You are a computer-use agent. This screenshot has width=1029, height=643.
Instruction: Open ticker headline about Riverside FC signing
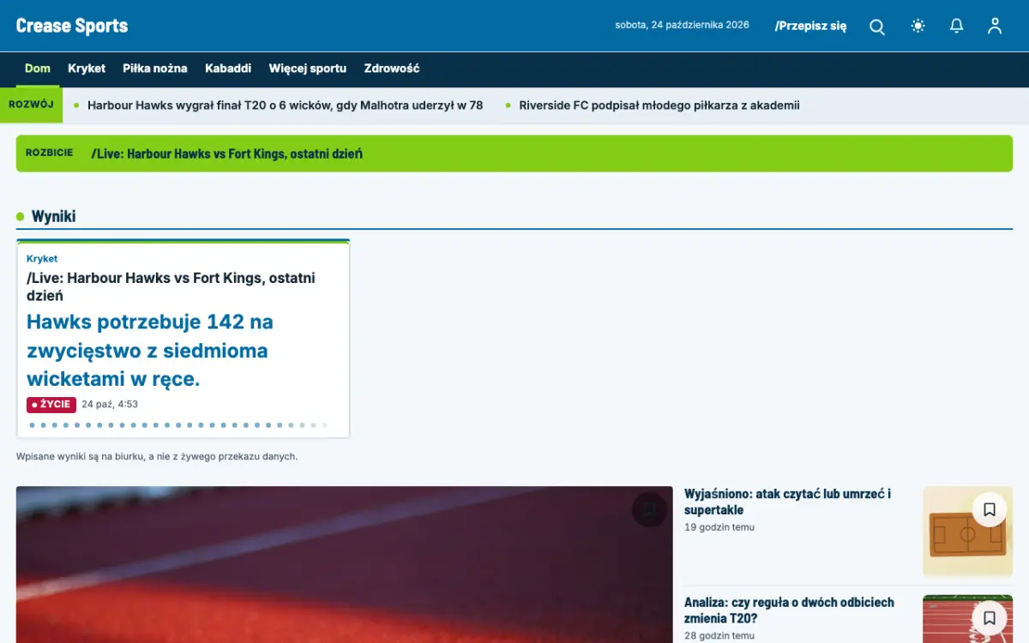tap(659, 105)
